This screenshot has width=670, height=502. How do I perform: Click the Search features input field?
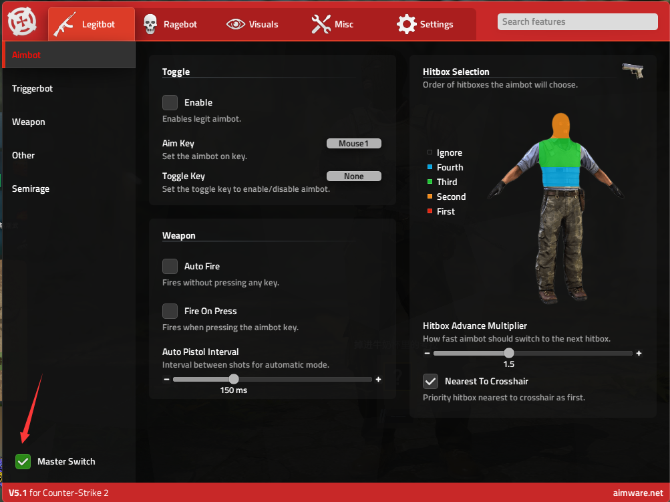pyautogui.click(x=577, y=21)
